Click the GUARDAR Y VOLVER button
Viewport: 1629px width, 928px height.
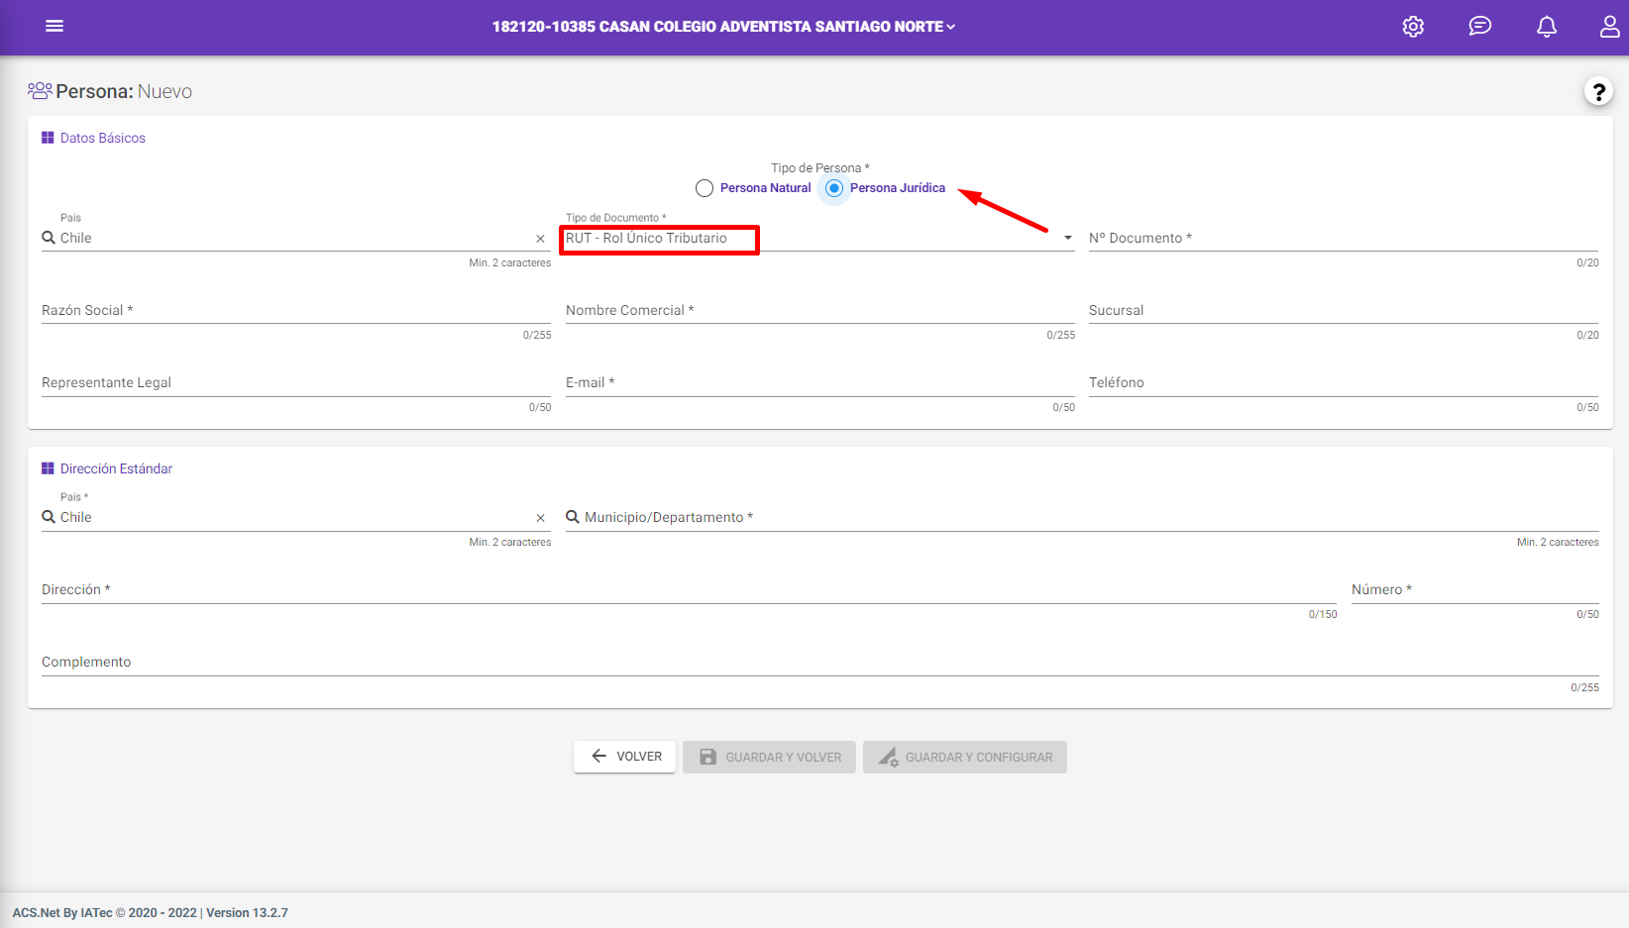769,757
